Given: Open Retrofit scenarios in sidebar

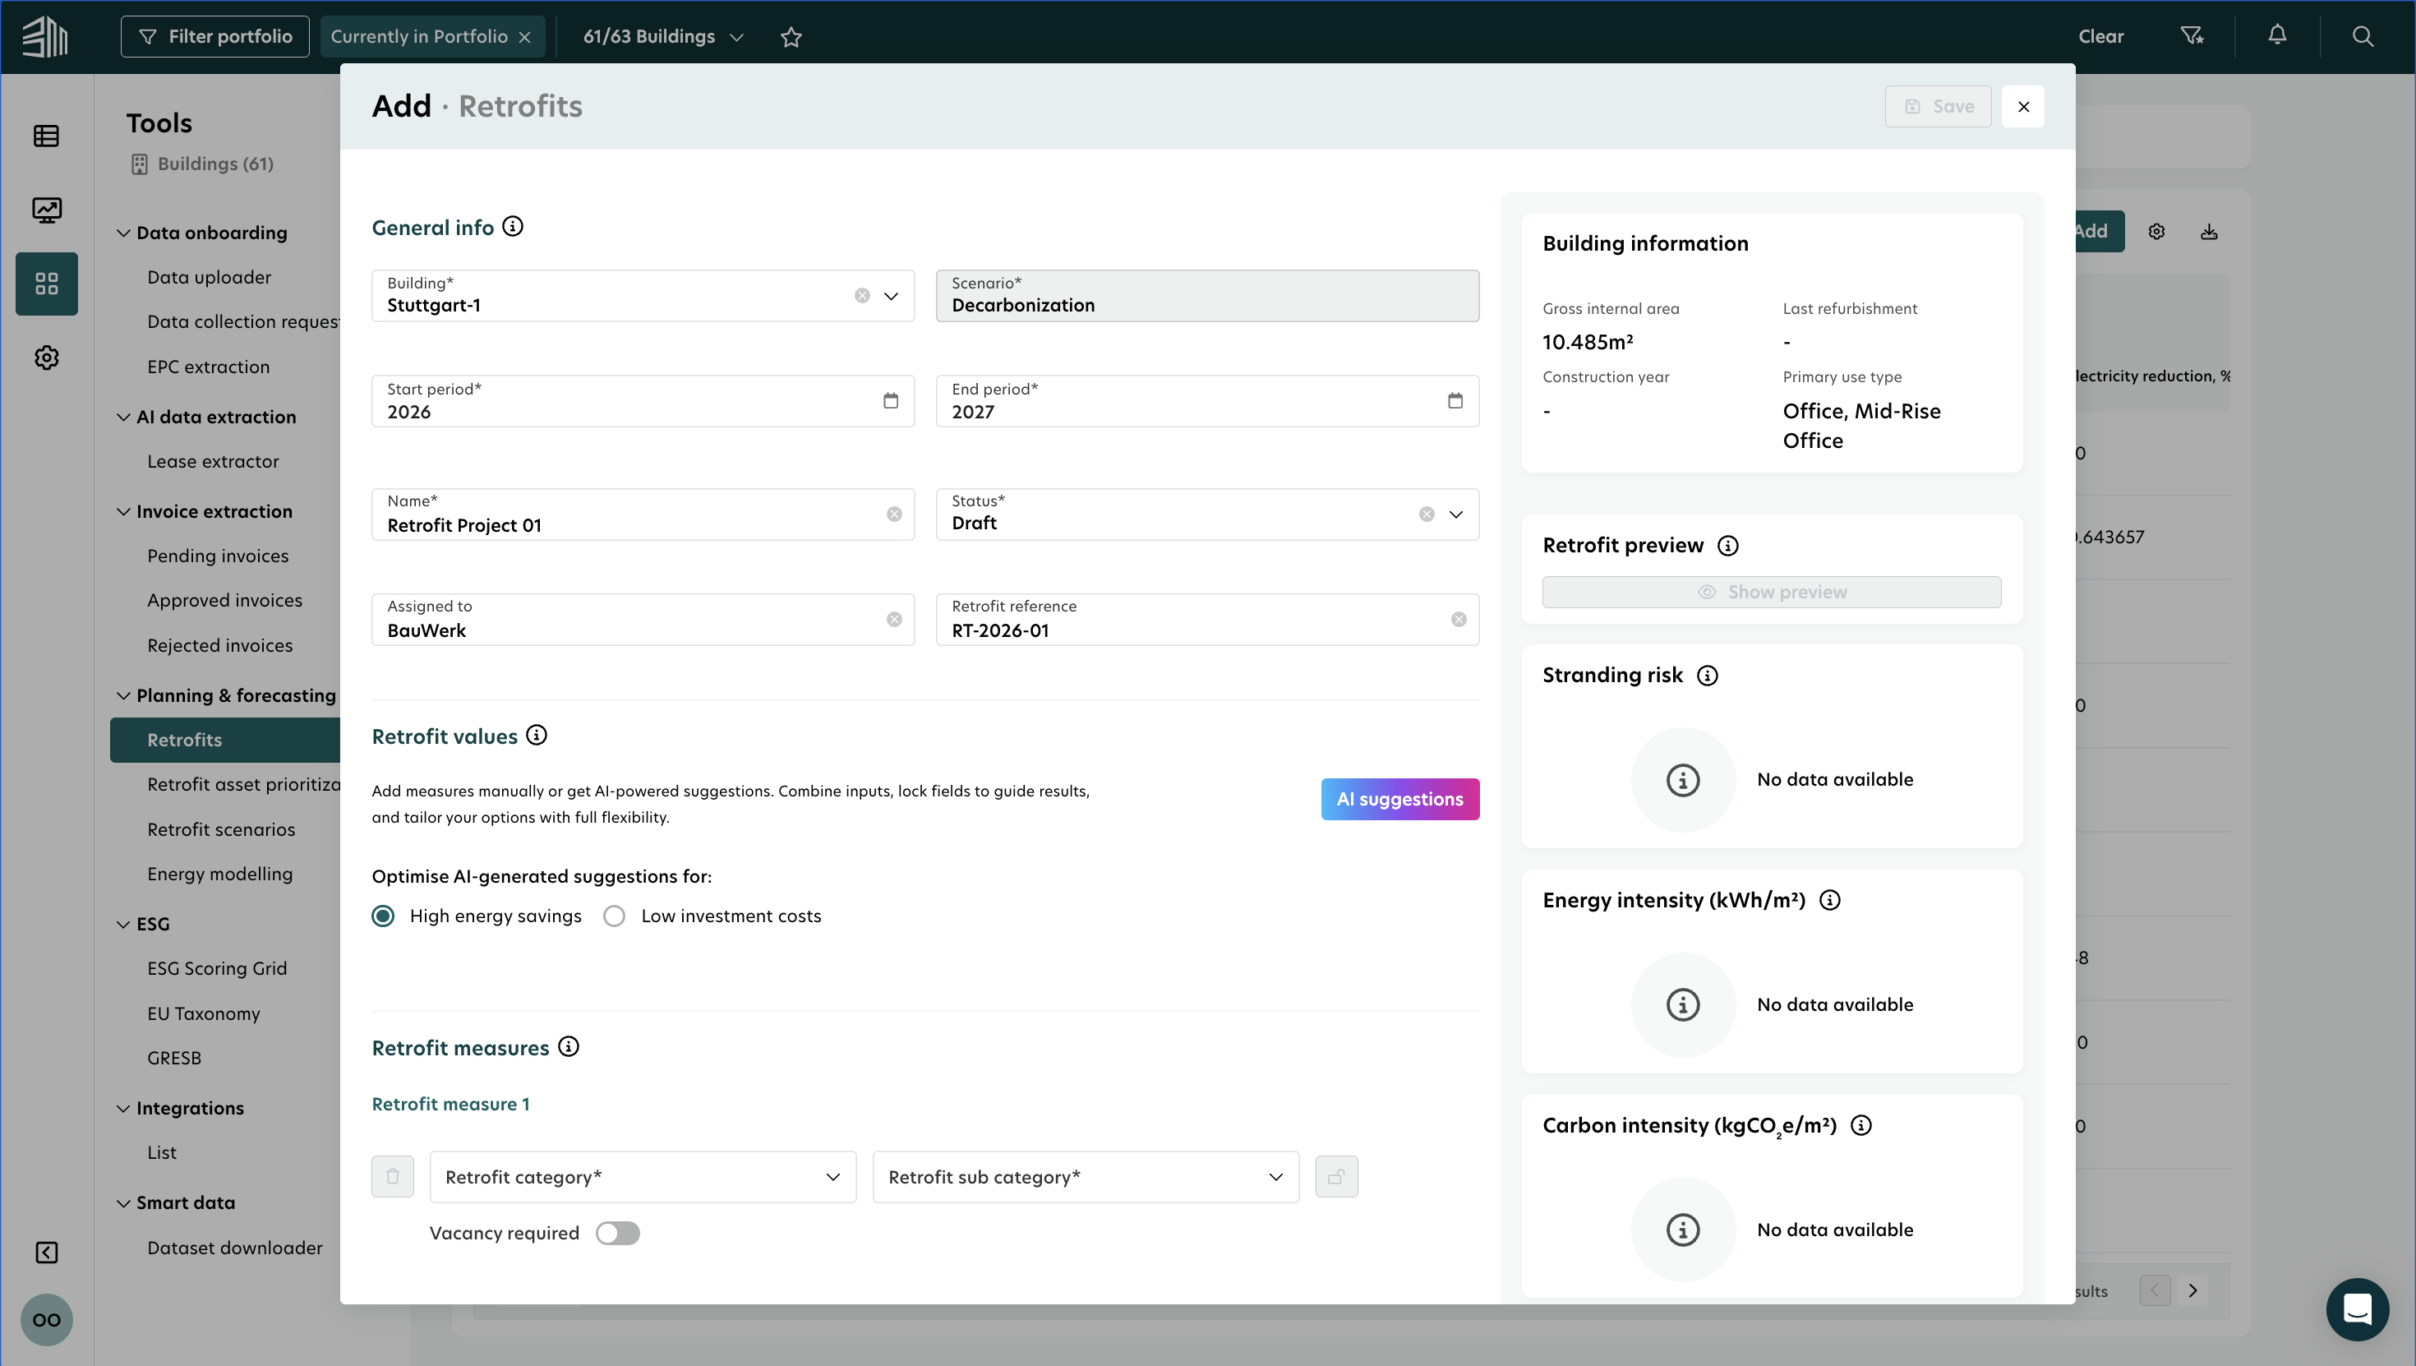Looking at the screenshot, I should tap(221, 829).
